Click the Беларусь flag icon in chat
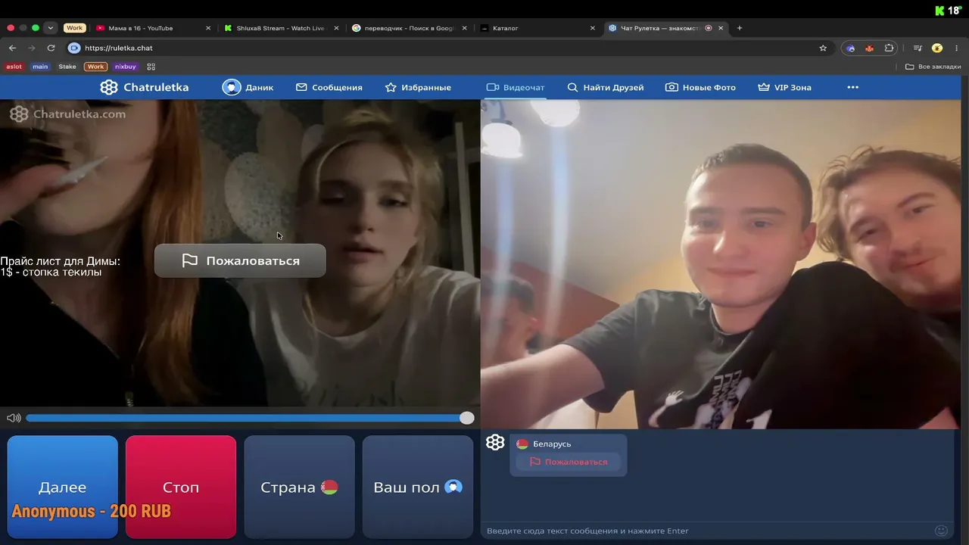Image resolution: width=969 pixels, height=545 pixels. (522, 444)
